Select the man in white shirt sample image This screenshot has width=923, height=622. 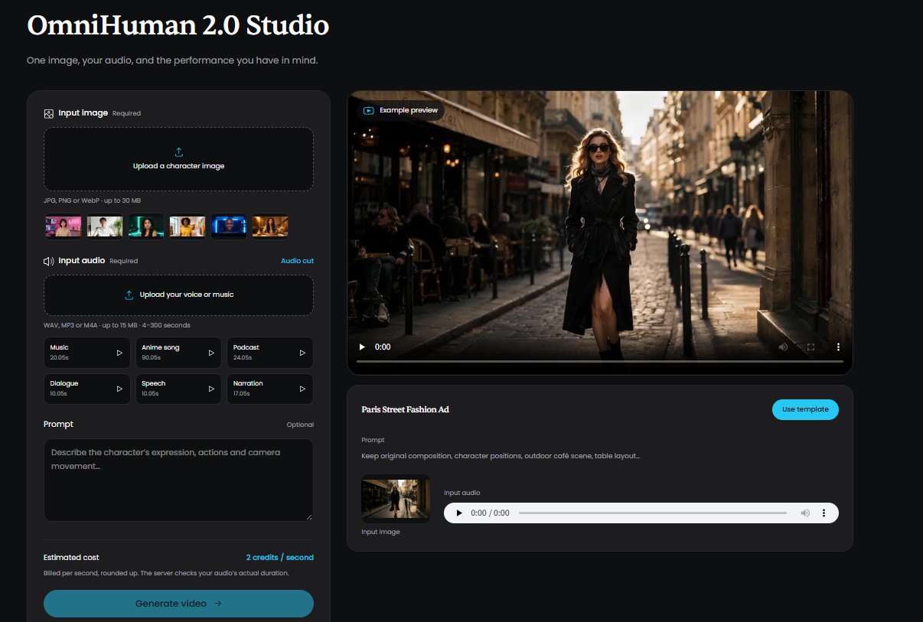pyautogui.click(x=104, y=226)
